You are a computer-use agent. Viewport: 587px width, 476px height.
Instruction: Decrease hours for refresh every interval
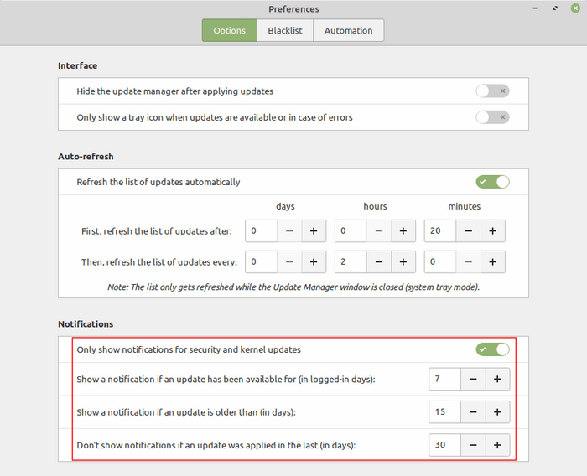click(x=379, y=262)
